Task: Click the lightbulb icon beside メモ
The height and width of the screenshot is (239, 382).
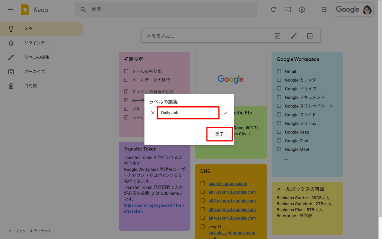Action: click(11, 29)
